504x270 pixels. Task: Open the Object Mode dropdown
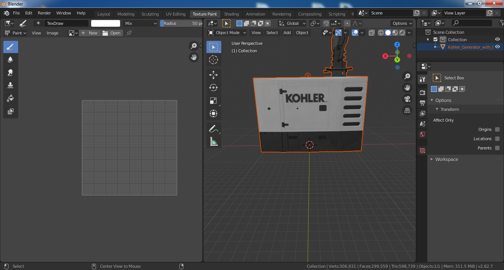pos(227,33)
